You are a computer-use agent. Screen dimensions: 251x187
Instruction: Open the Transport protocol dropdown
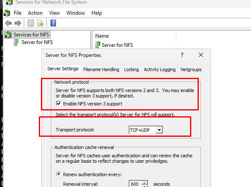click(x=158, y=130)
